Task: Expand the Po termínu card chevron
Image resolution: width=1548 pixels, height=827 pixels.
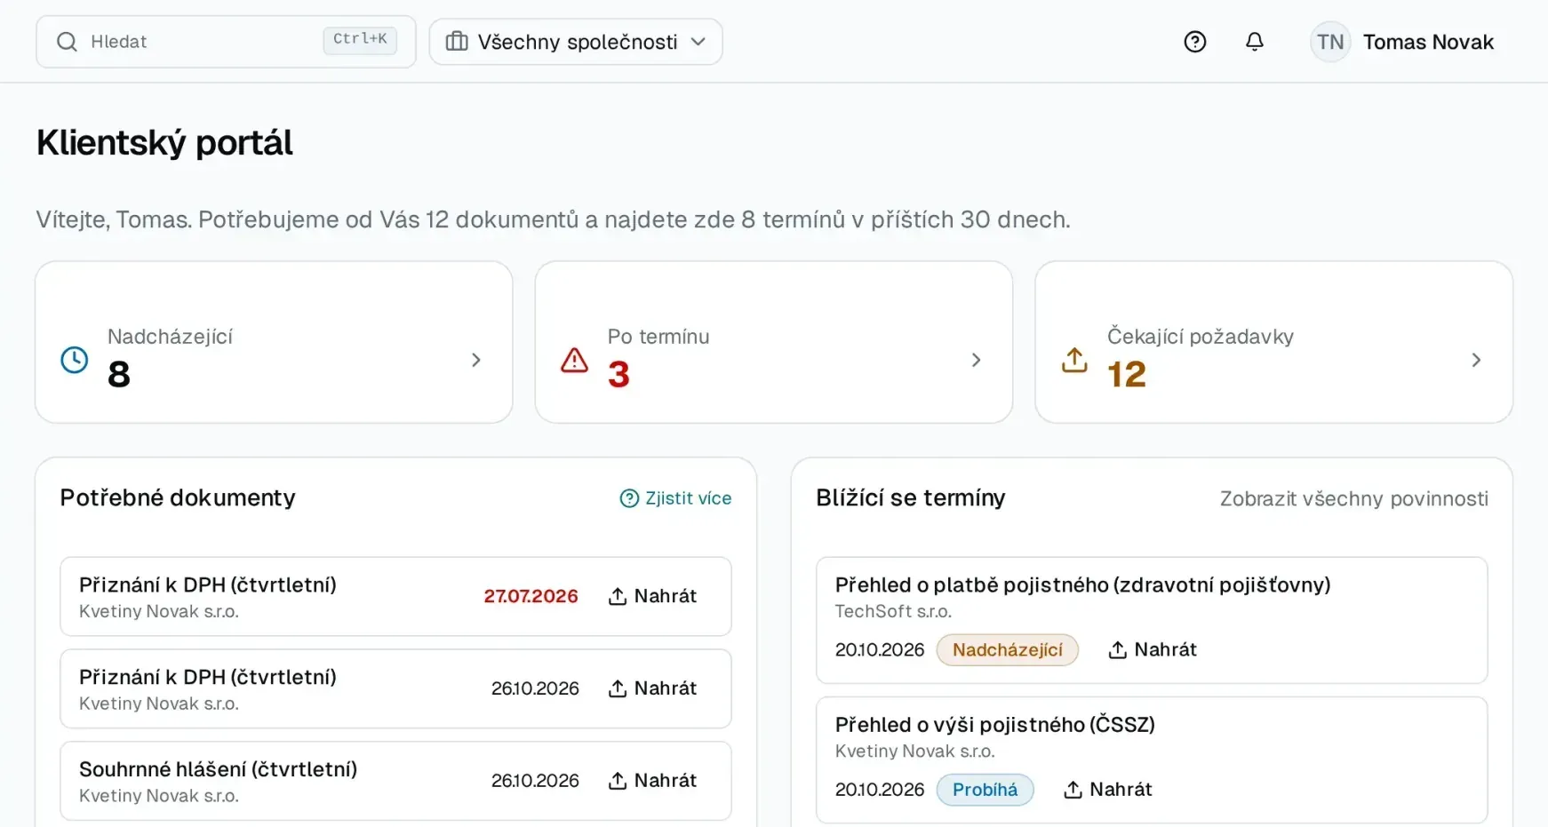Action: coord(977,360)
